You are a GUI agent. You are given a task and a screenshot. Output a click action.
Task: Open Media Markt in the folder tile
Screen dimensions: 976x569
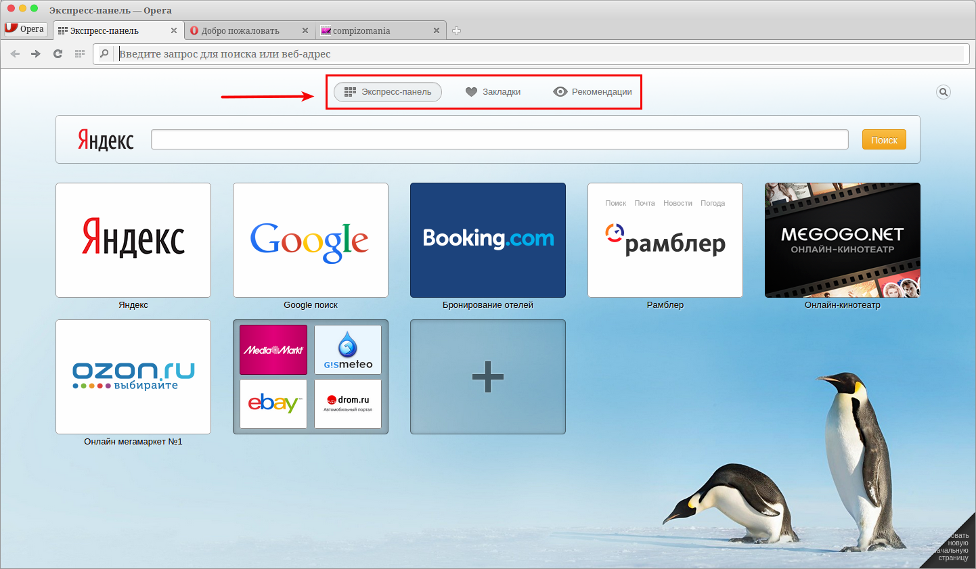[x=273, y=350]
